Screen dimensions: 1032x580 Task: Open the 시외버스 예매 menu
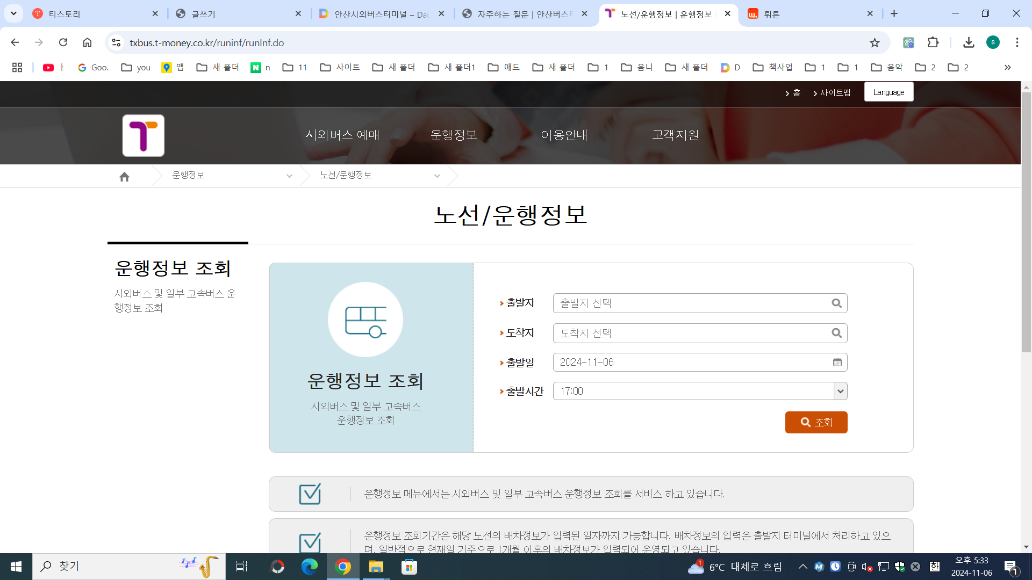point(342,135)
